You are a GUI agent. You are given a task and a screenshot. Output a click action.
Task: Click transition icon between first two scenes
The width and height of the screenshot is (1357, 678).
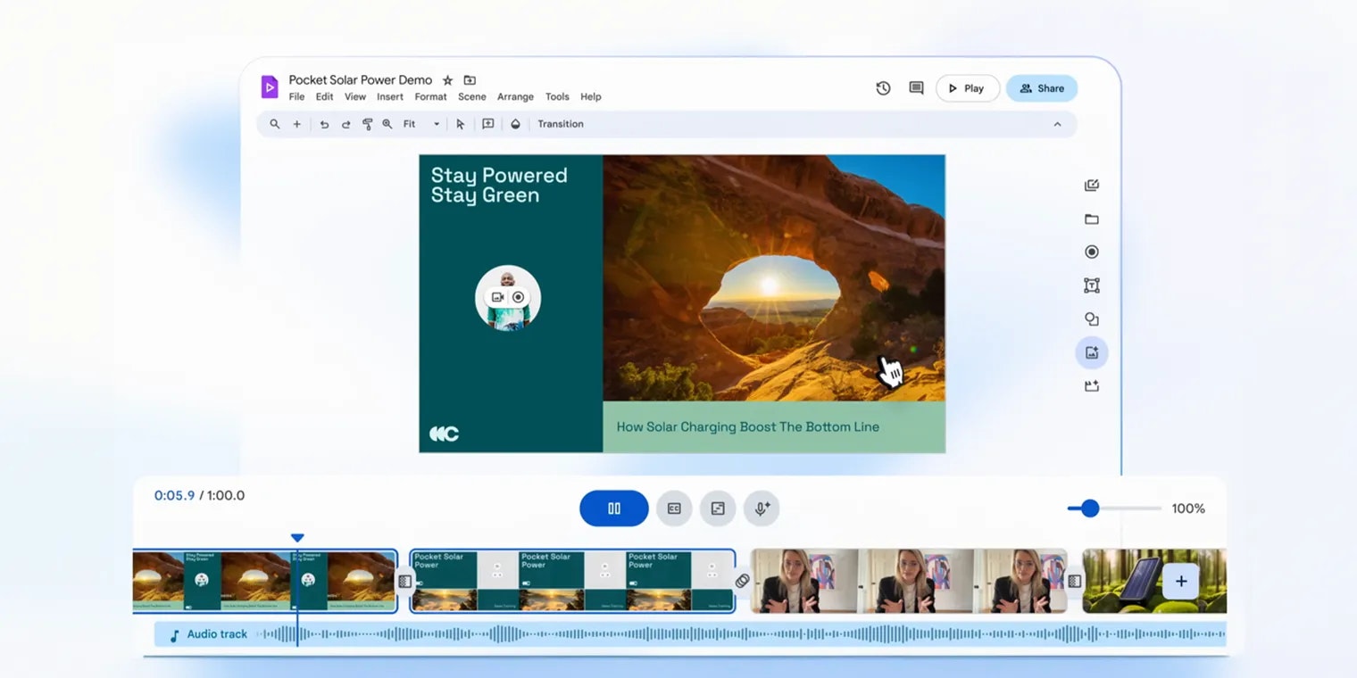click(404, 582)
